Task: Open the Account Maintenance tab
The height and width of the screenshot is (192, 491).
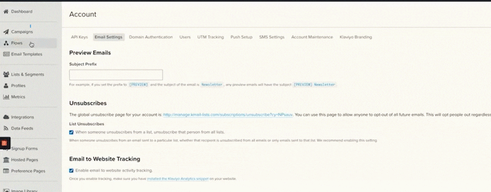Action: point(312,37)
